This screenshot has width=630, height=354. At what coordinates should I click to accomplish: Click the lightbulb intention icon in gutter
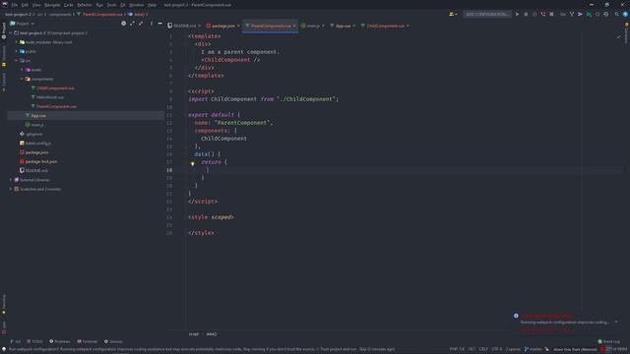pos(193,163)
